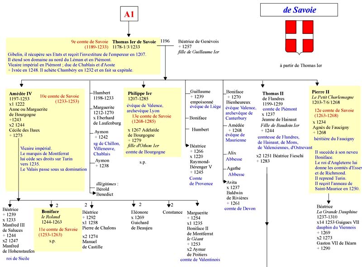The width and height of the screenshot is (362, 267).
Task: Click "x 1267 Adélaïde" marriage line
Action: [x=143, y=130]
